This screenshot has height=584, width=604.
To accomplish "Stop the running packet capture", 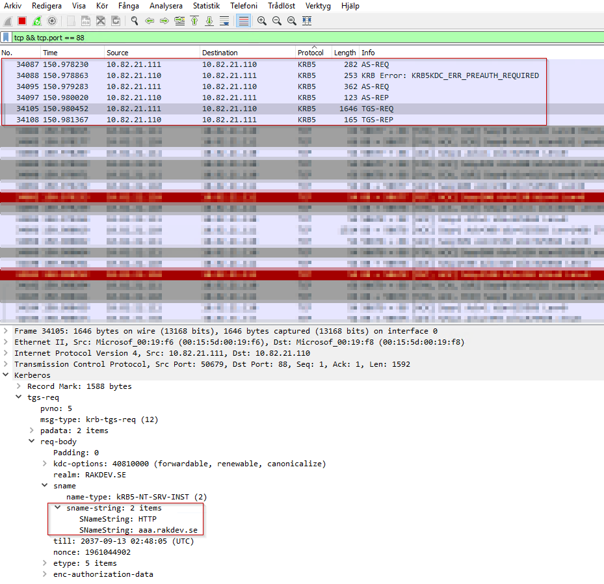I will click(x=22, y=21).
